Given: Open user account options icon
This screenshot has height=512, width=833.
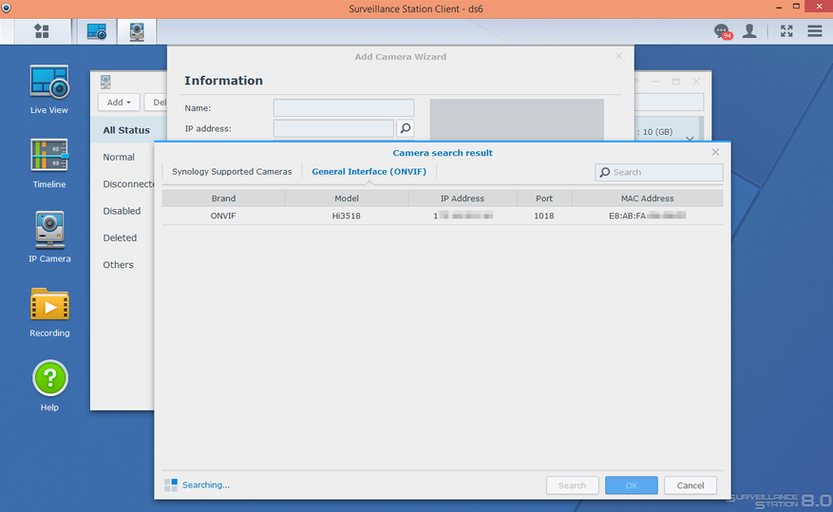Looking at the screenshot, I should (749, 30).
